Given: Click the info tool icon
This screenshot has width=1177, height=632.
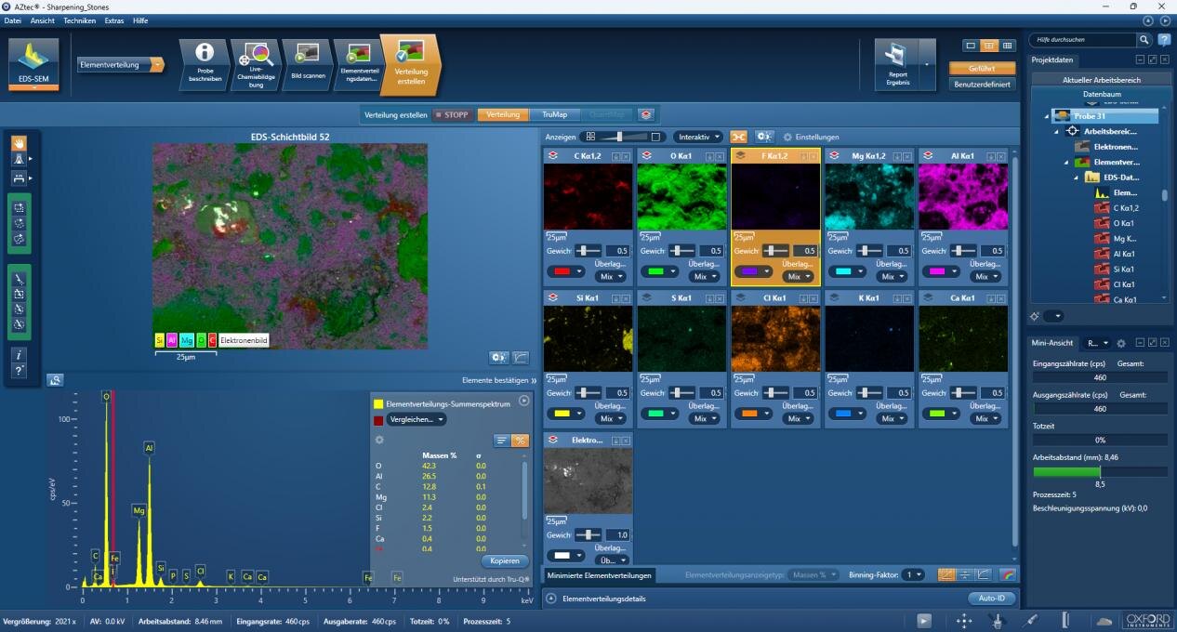Looking at the screenshot, I should pyautogui.click(x=19, y=355).
